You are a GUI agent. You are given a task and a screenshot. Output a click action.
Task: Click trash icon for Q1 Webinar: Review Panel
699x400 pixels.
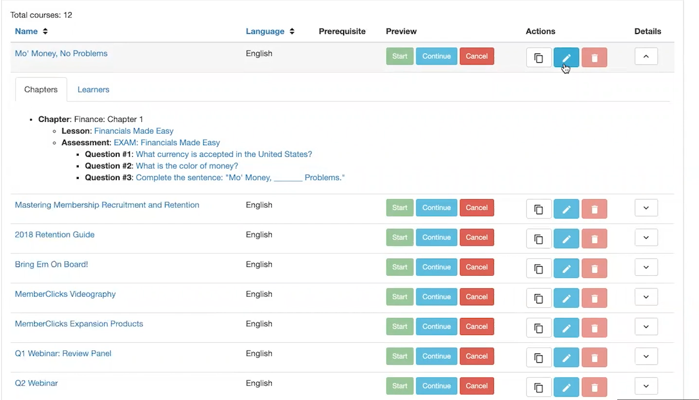coord(594,357)
